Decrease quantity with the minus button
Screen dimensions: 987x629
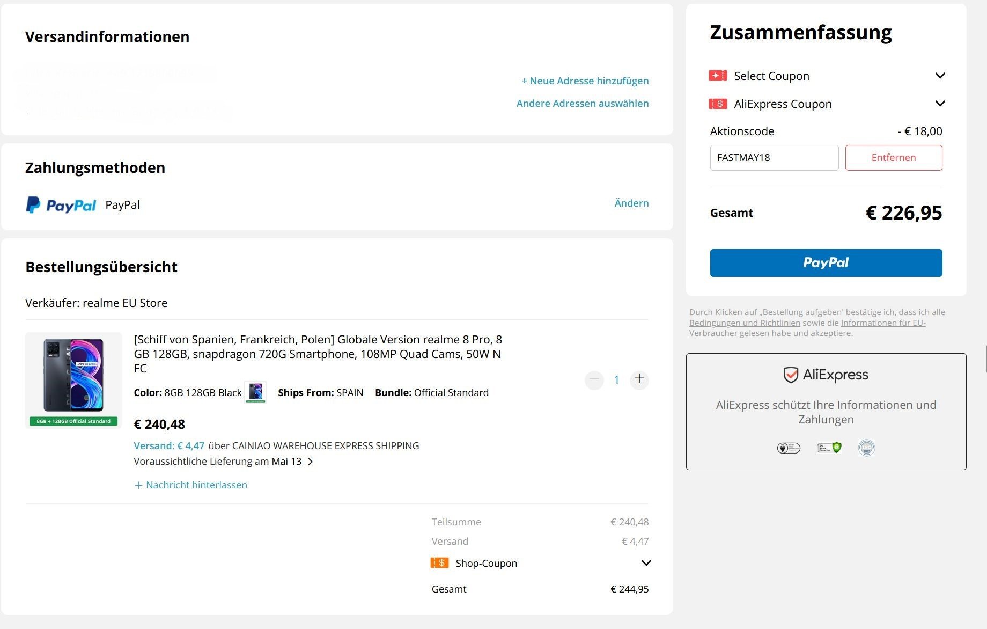594,379
